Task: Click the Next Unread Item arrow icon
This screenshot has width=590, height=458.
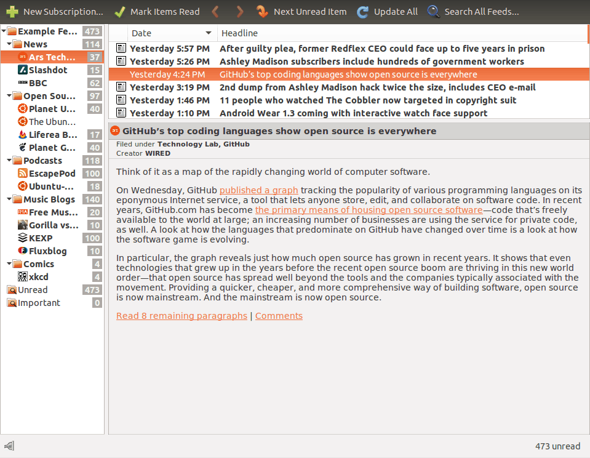Action: 262,12
